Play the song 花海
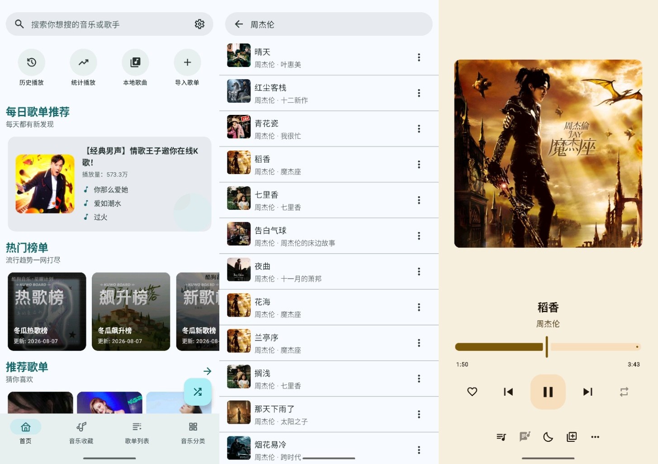The height and width of the screenshot is (464, 658). [329, 308]
